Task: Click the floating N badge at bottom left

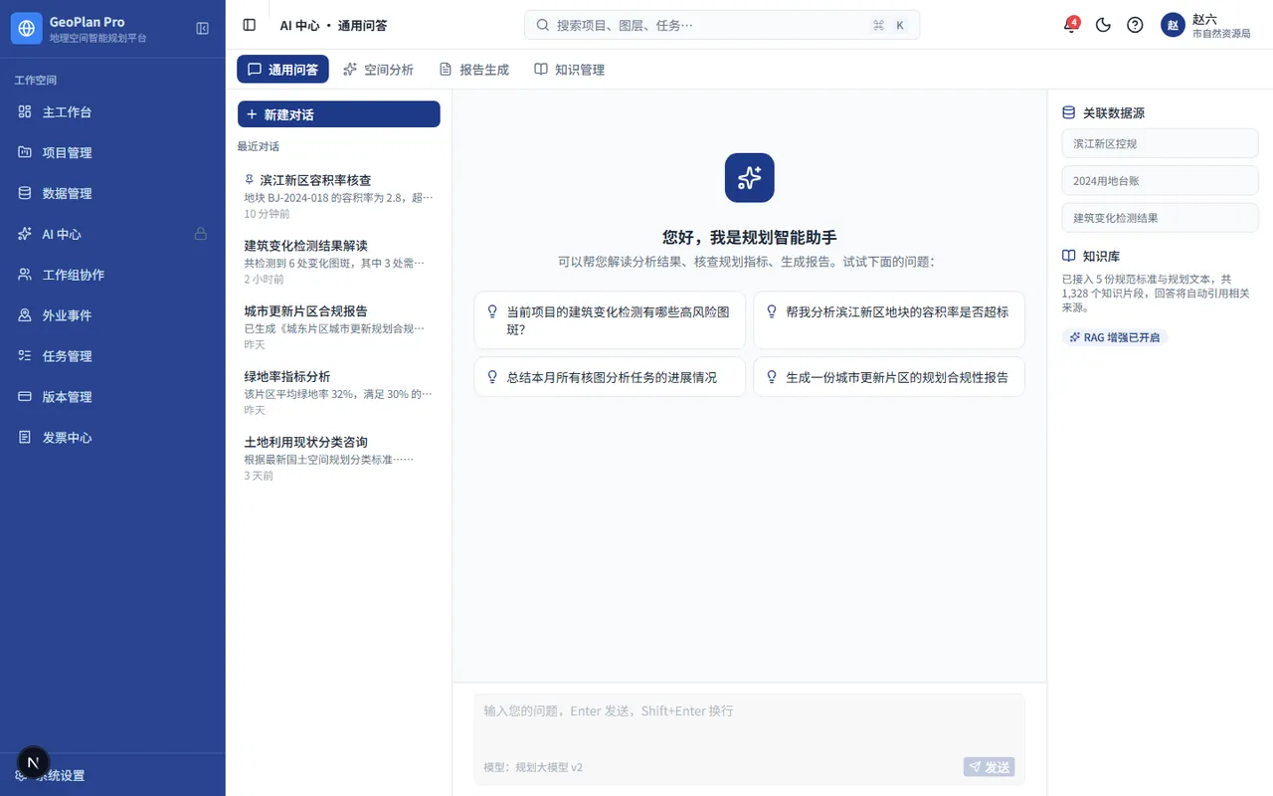Action: (34, 763)
